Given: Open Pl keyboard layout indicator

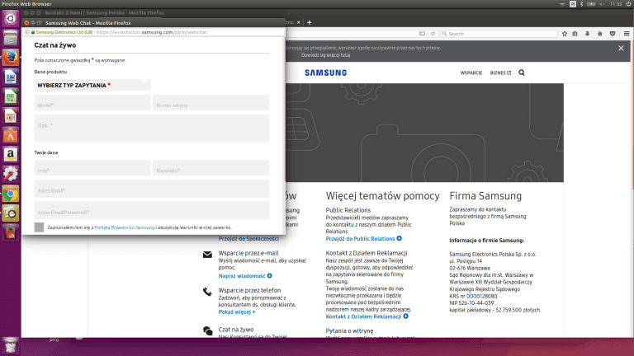Looking at the screenshot, I should [573, 4].
